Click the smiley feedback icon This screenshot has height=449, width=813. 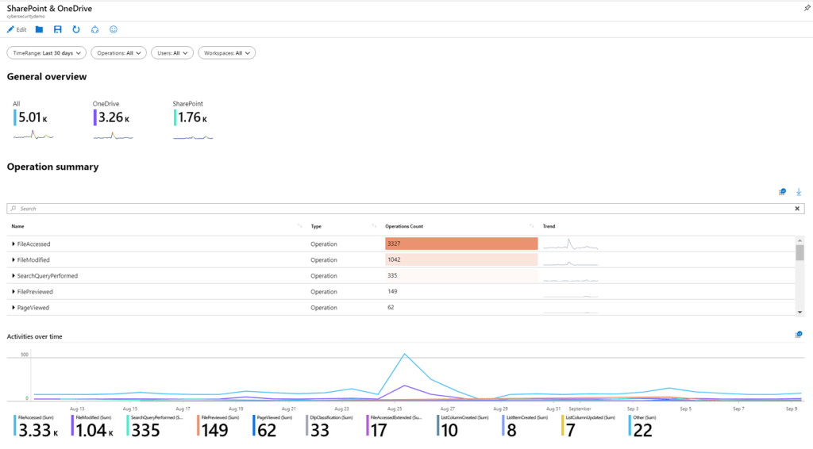[114, 29]
